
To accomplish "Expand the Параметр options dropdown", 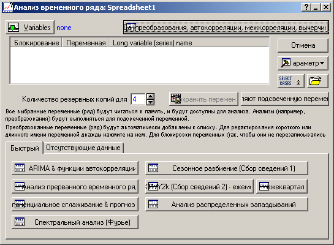I will coord(303,63).
